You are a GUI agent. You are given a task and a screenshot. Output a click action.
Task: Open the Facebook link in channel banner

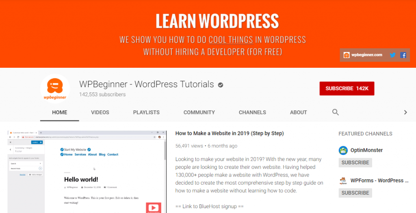pos(403,55)
